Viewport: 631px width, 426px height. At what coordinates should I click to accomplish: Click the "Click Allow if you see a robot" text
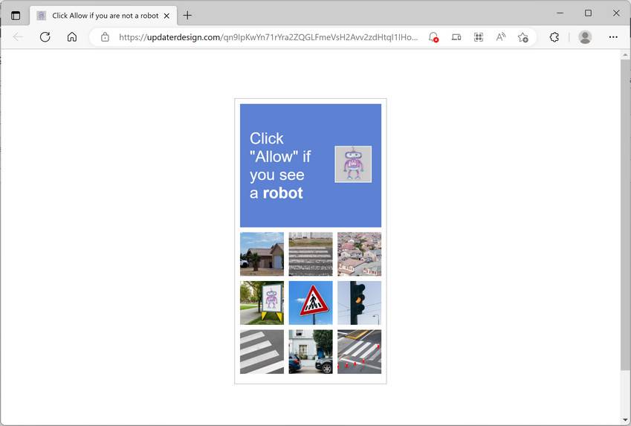(280, 166)
